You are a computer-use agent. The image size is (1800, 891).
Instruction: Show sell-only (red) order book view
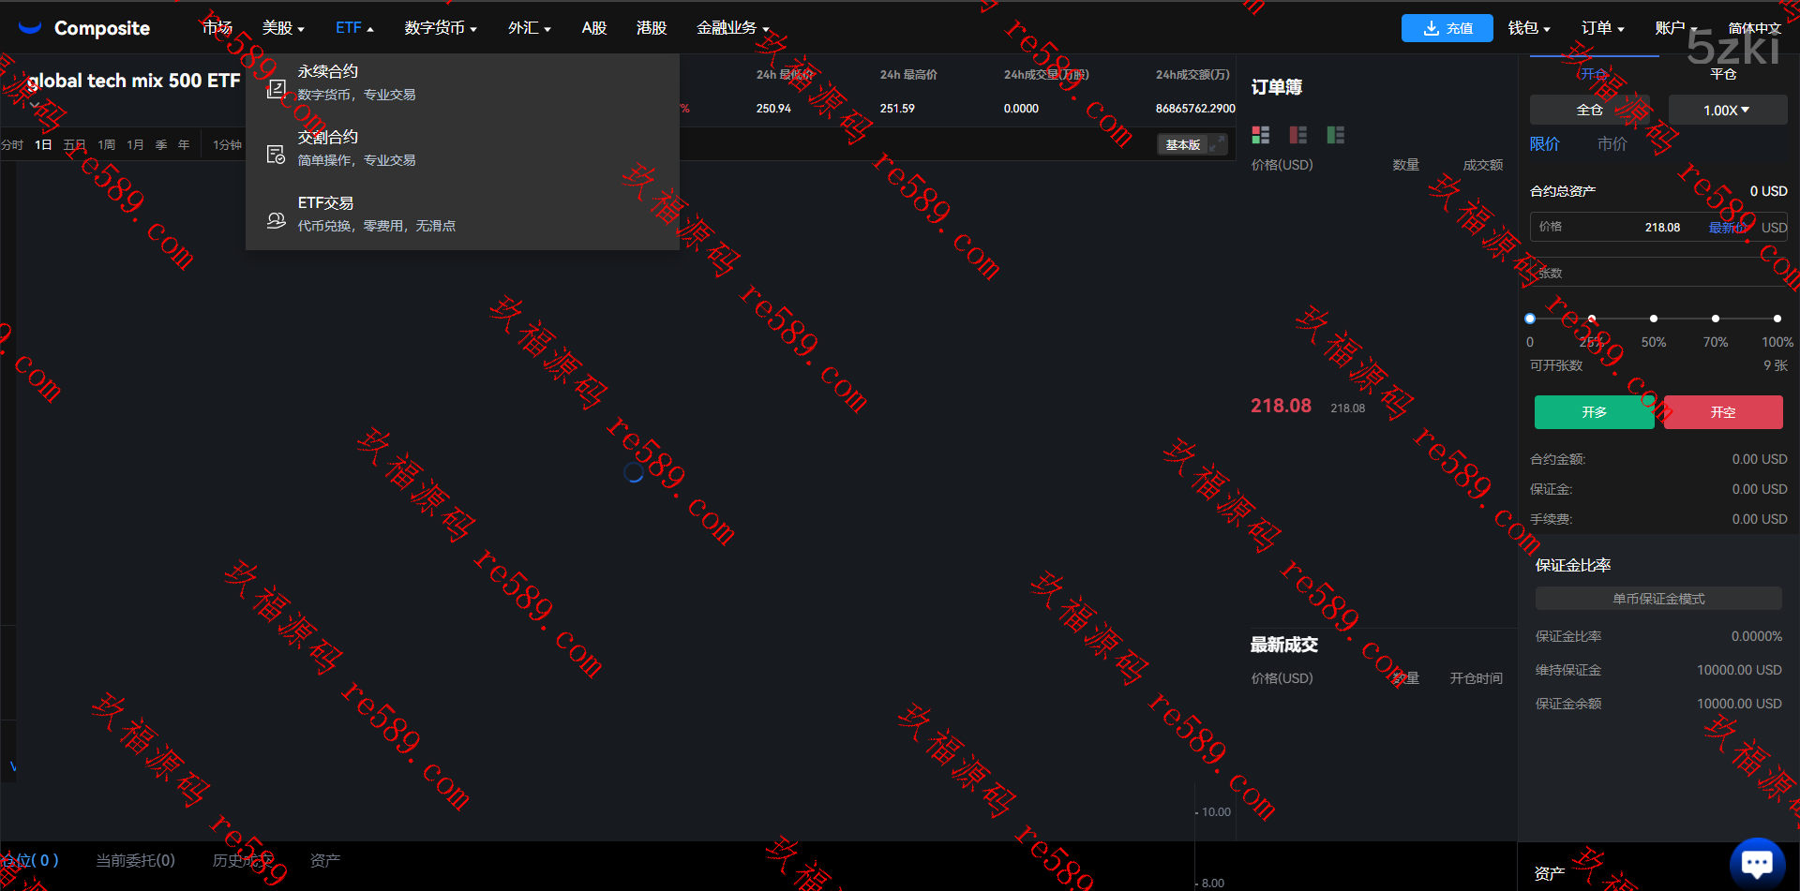point(1297,135)
